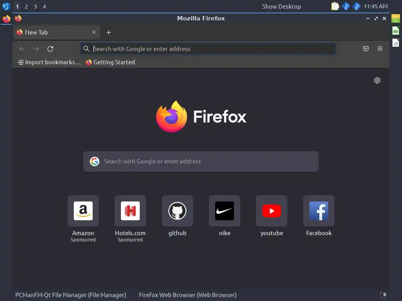Image resolution: width=402 pixels, height=301 pixels.
Task: Go forward one page
Action: 36,49
